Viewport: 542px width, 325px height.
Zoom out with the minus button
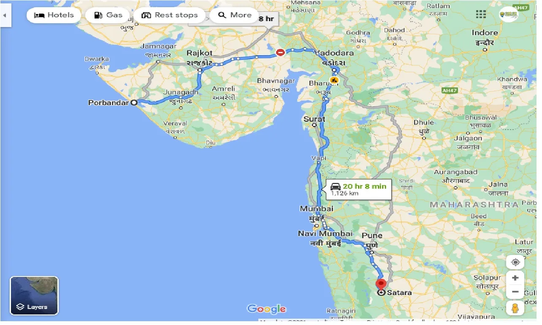pyautogui.click(x=515, y=292)
